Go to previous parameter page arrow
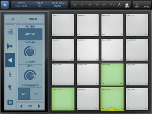The width and height of the screenshot is (152, 114). [x=21, y=106]
